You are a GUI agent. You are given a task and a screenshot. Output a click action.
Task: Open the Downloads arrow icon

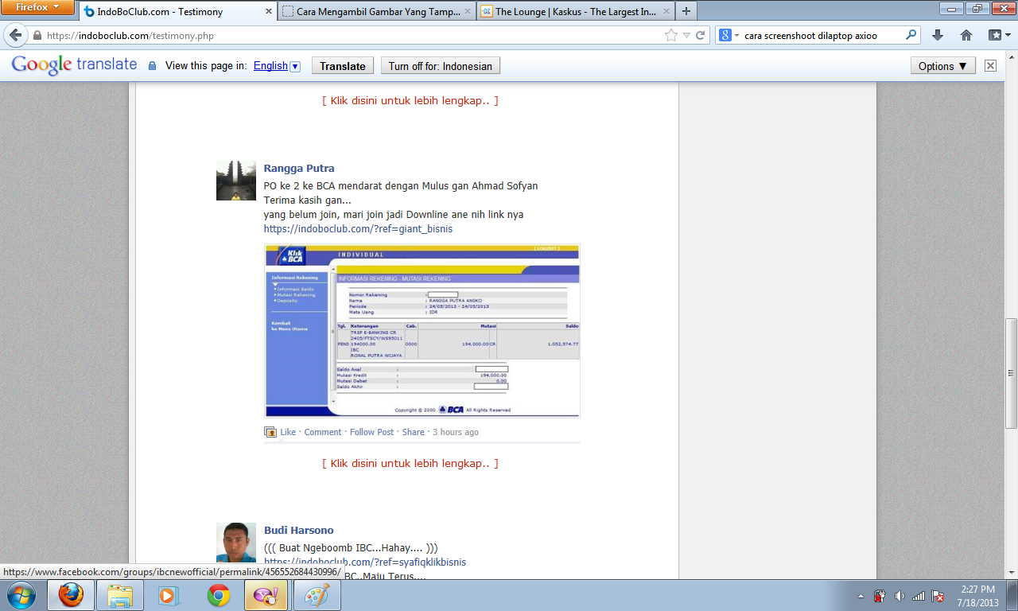pos(937,35)
